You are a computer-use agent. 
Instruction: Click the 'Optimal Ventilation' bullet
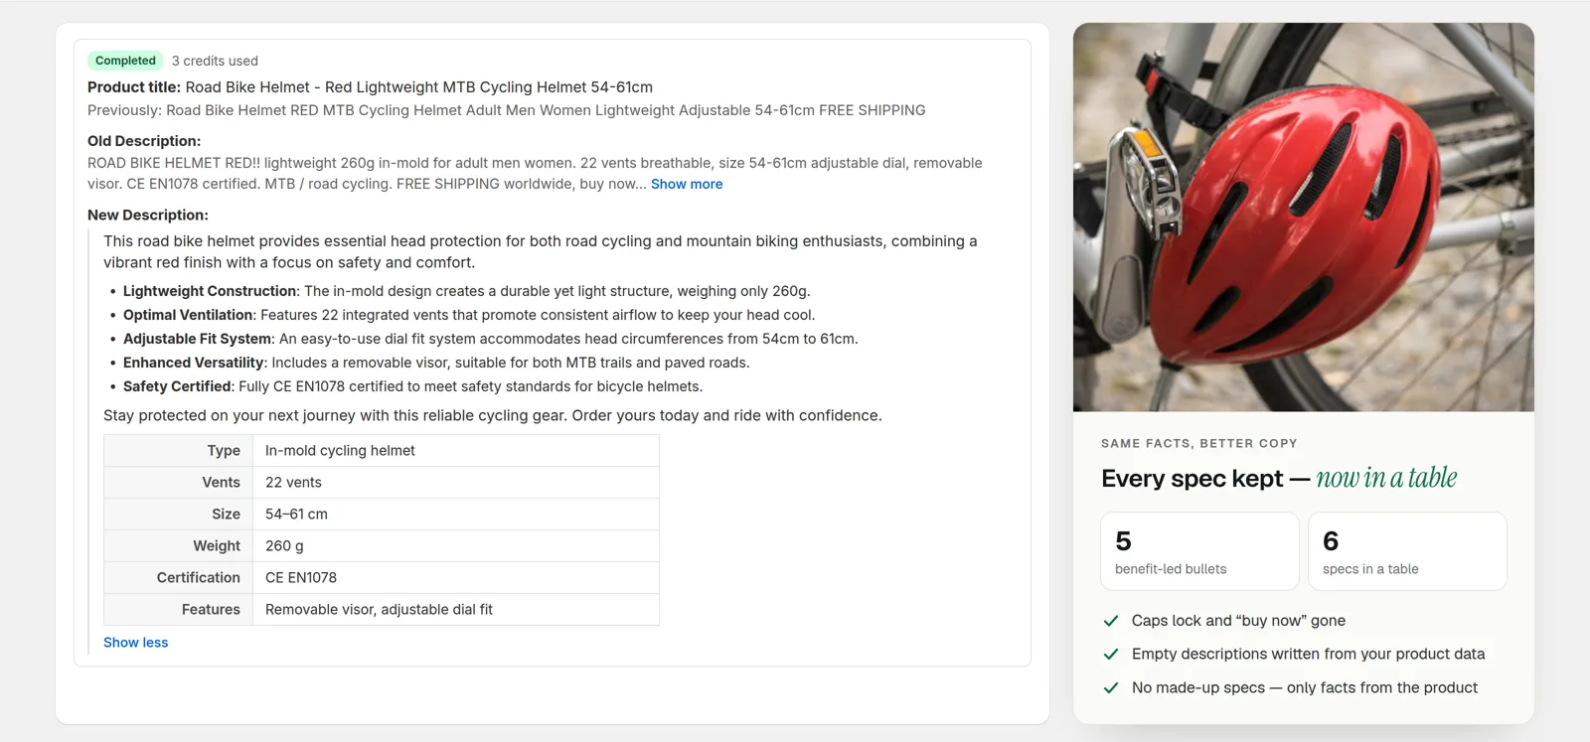point(469,315)
